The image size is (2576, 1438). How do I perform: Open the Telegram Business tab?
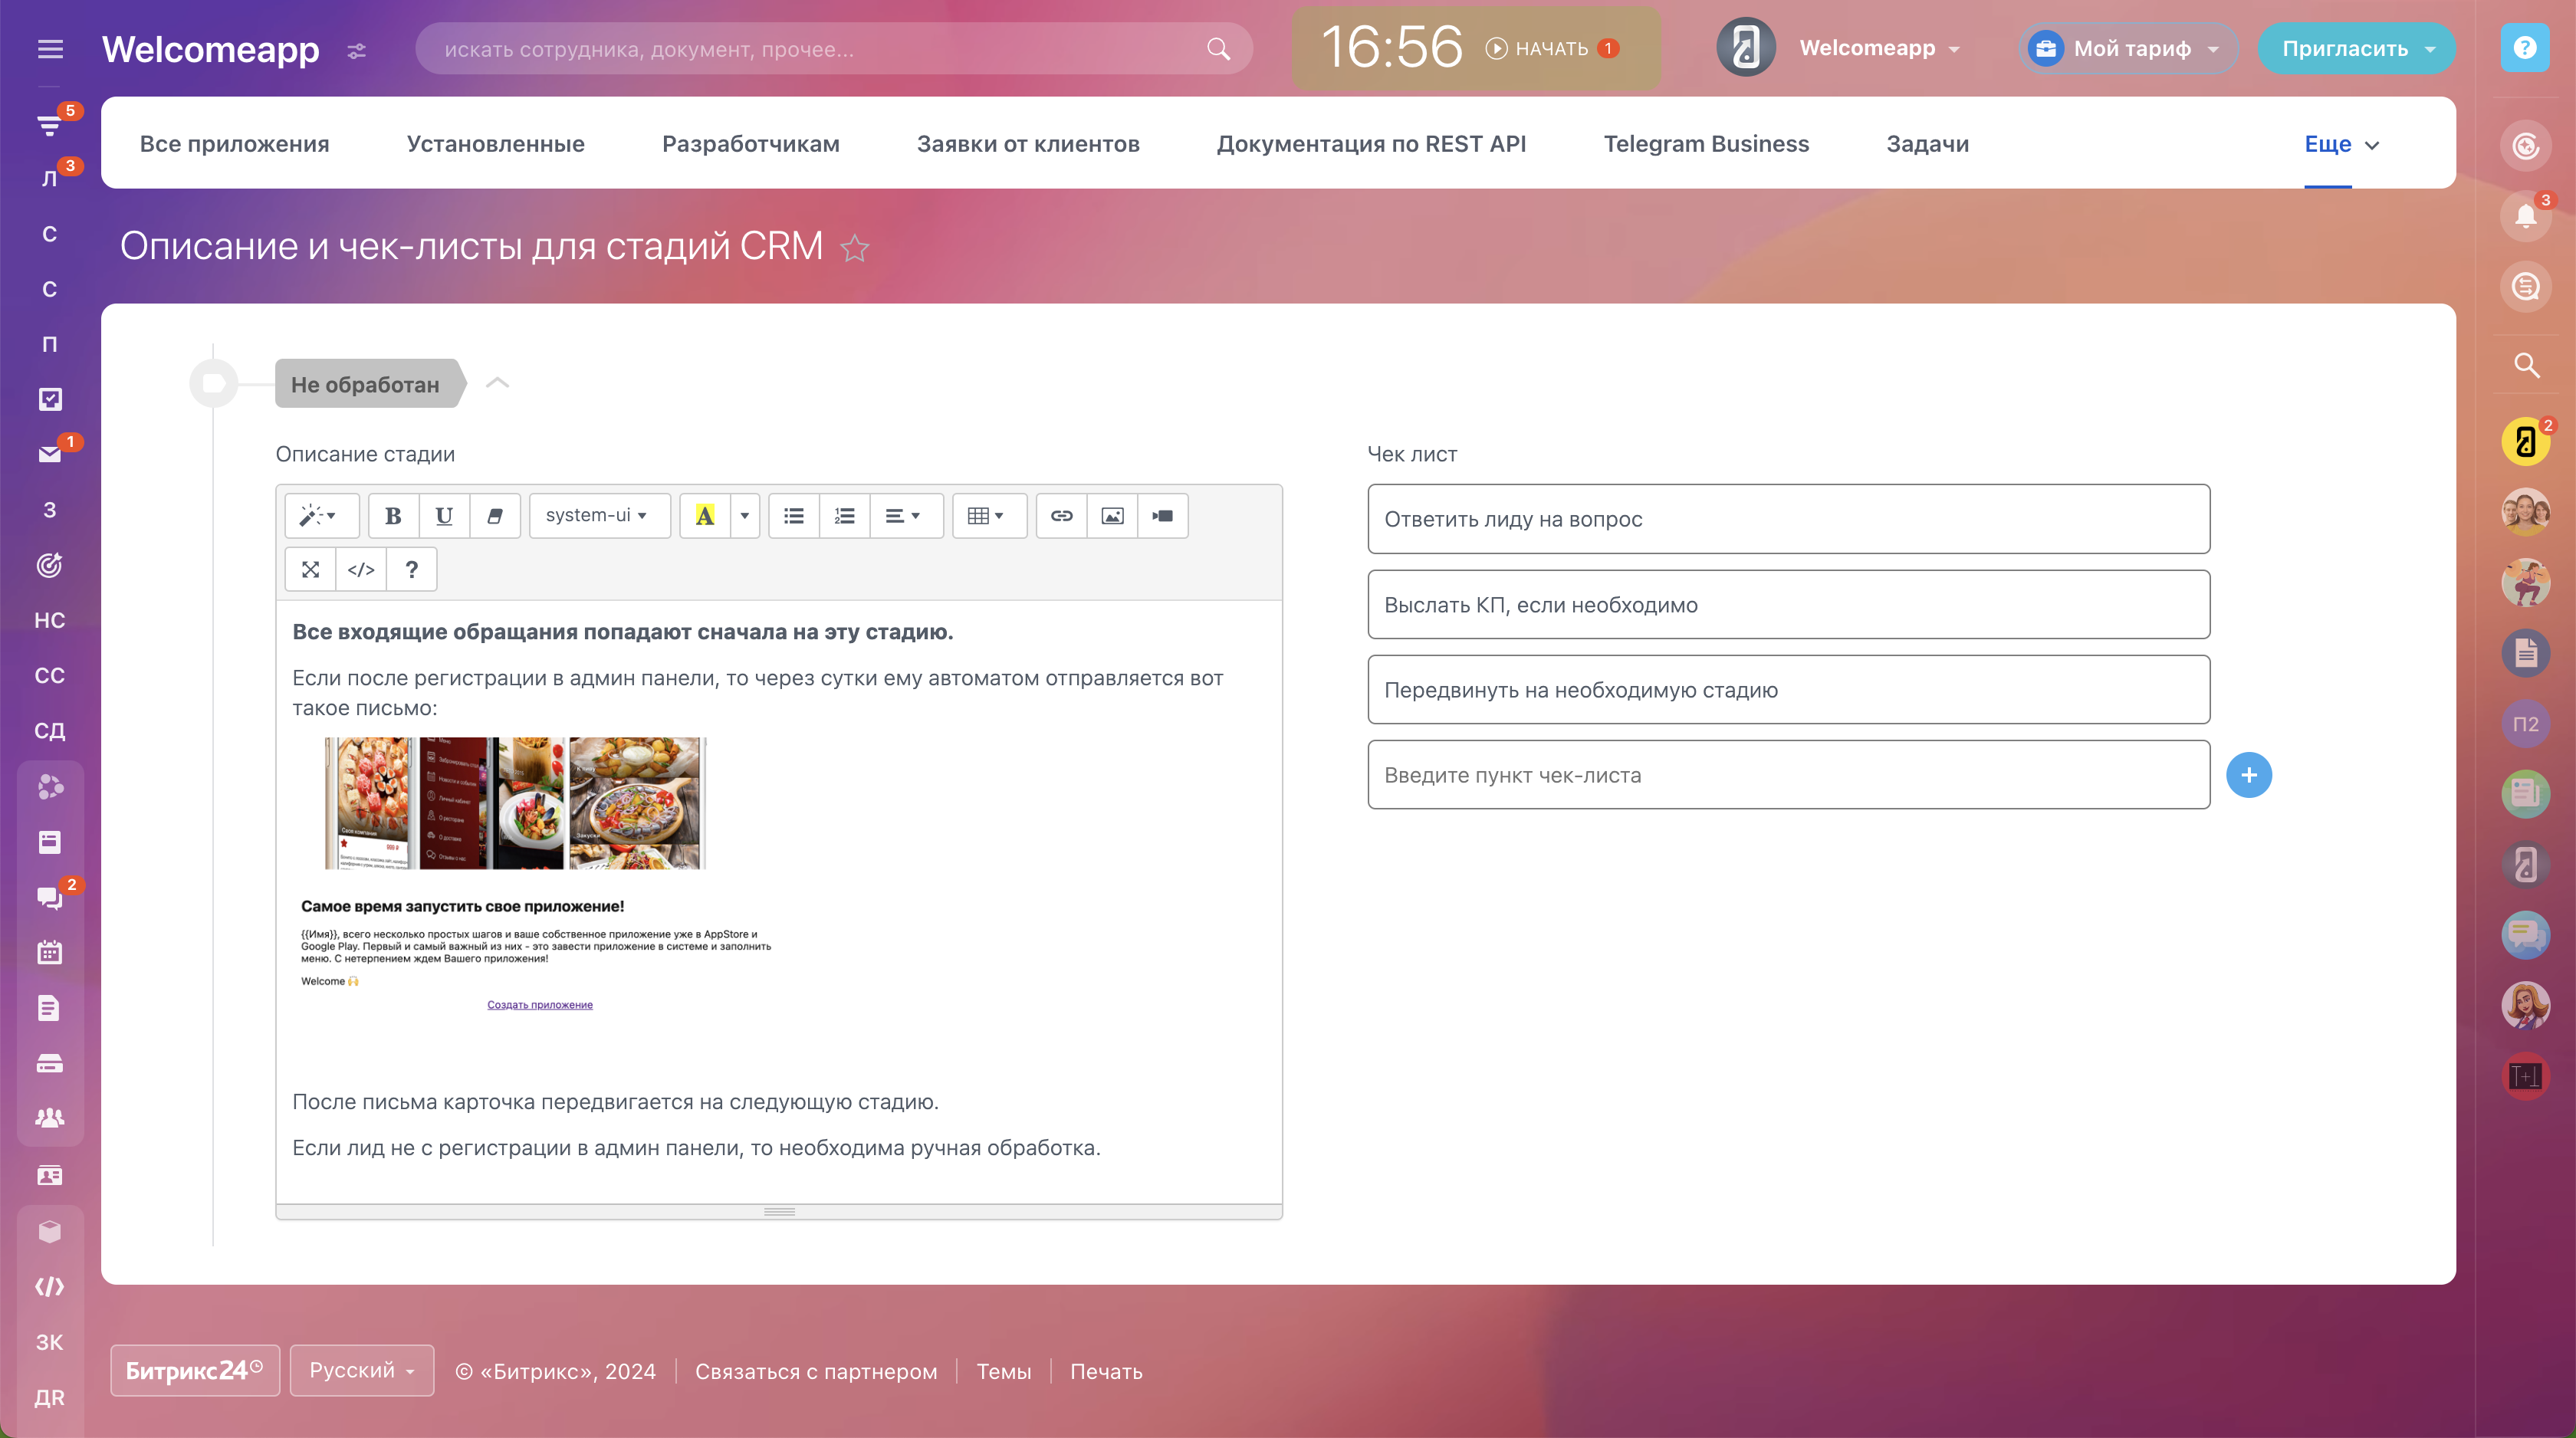tap(1705, 144)
